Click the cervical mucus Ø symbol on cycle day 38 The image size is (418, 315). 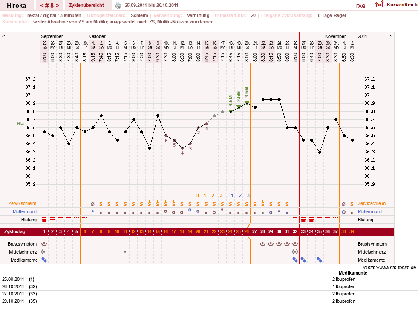343,204
